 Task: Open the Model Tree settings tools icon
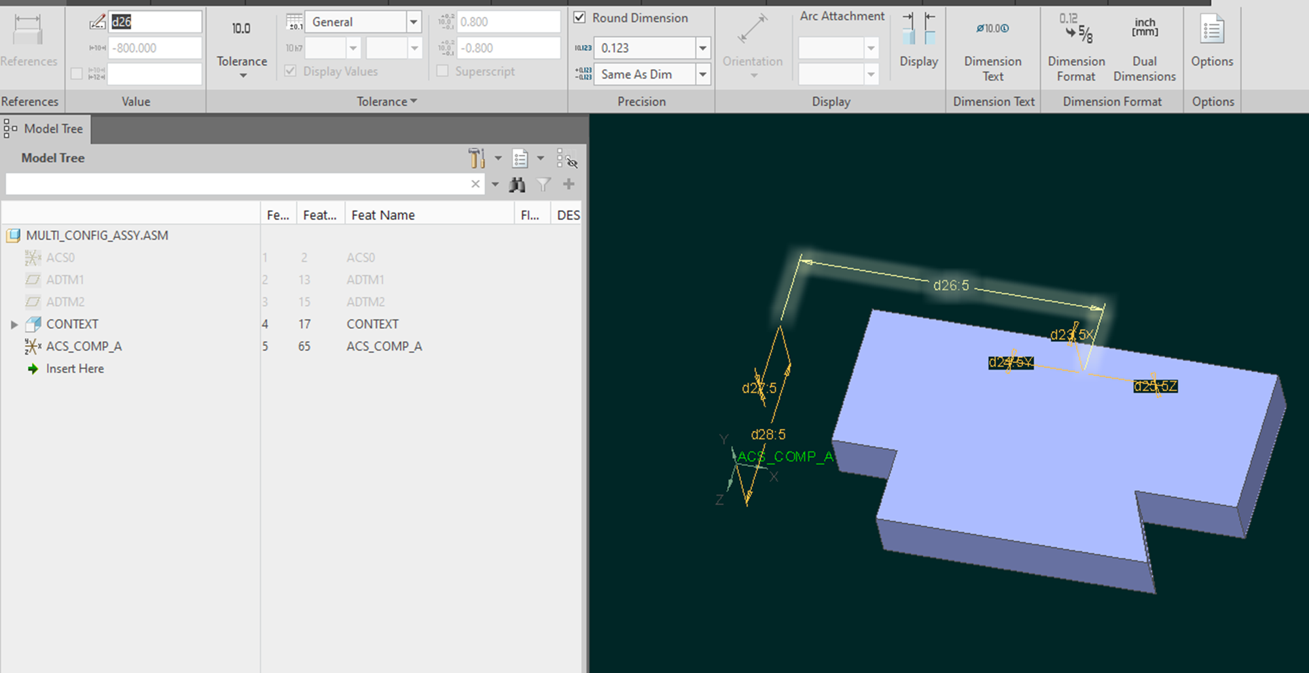pos(476,158)
